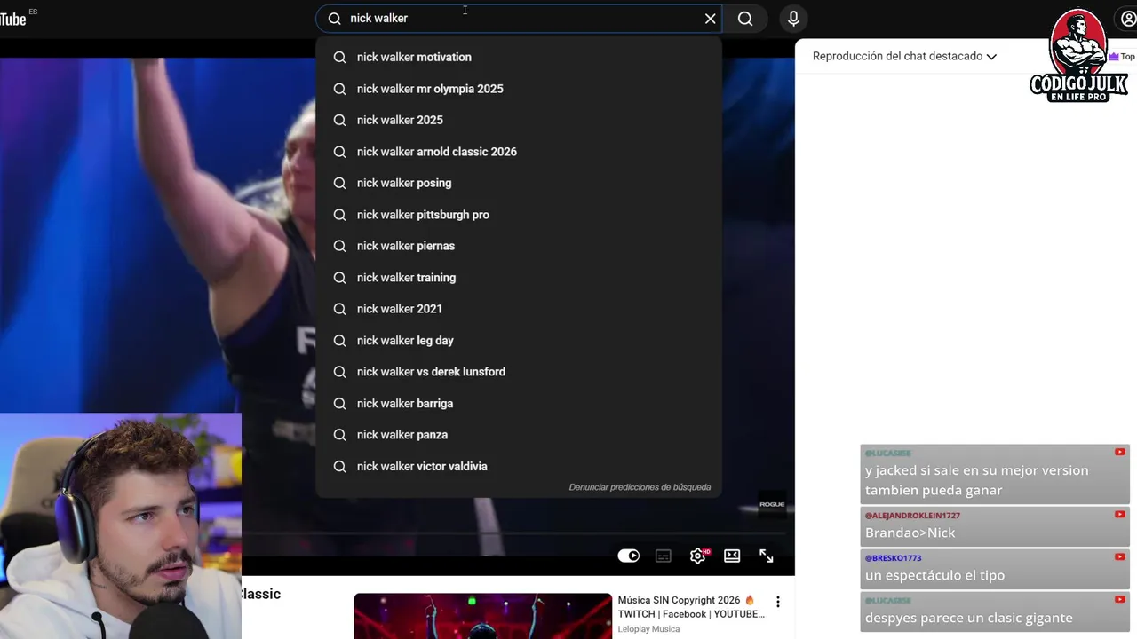Screen dimensions: 1137x639
Task: Pick 'nick walker barriga' suggestion
Action: 520,404
